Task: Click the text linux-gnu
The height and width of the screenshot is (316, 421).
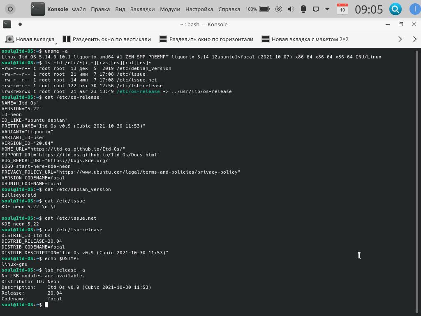Action: (x=14, y=265)
